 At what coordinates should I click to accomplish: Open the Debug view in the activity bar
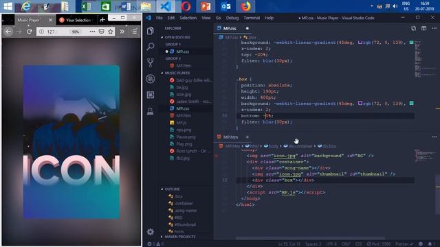(x=151, y=79)
